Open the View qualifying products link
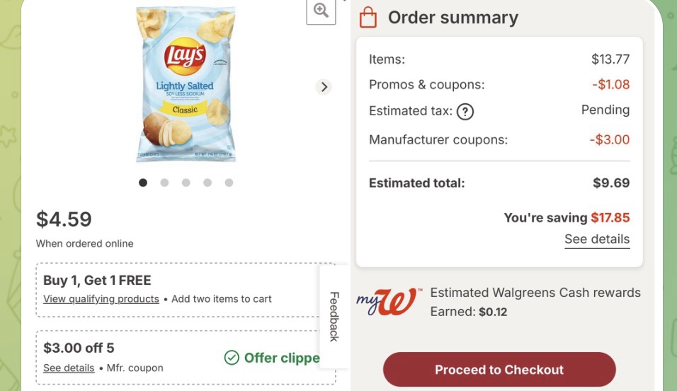677x391 pixels. click(x=101, y=299)
